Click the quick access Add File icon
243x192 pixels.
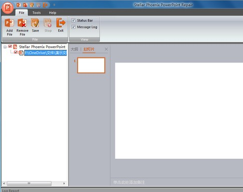tap(19, 5)
